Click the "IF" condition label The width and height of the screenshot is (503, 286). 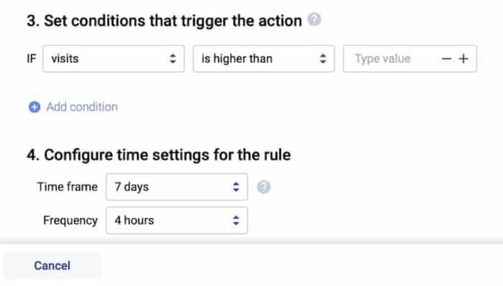point(32,59)
